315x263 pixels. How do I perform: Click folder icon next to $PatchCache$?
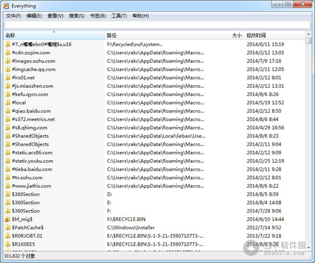click(x=7, y=227)
